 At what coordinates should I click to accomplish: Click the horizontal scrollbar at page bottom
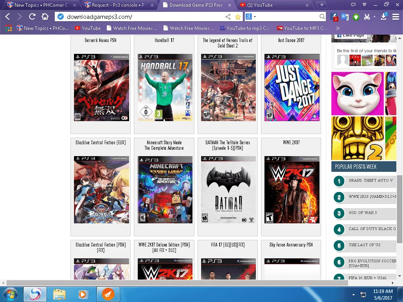(x=177, y=283)
